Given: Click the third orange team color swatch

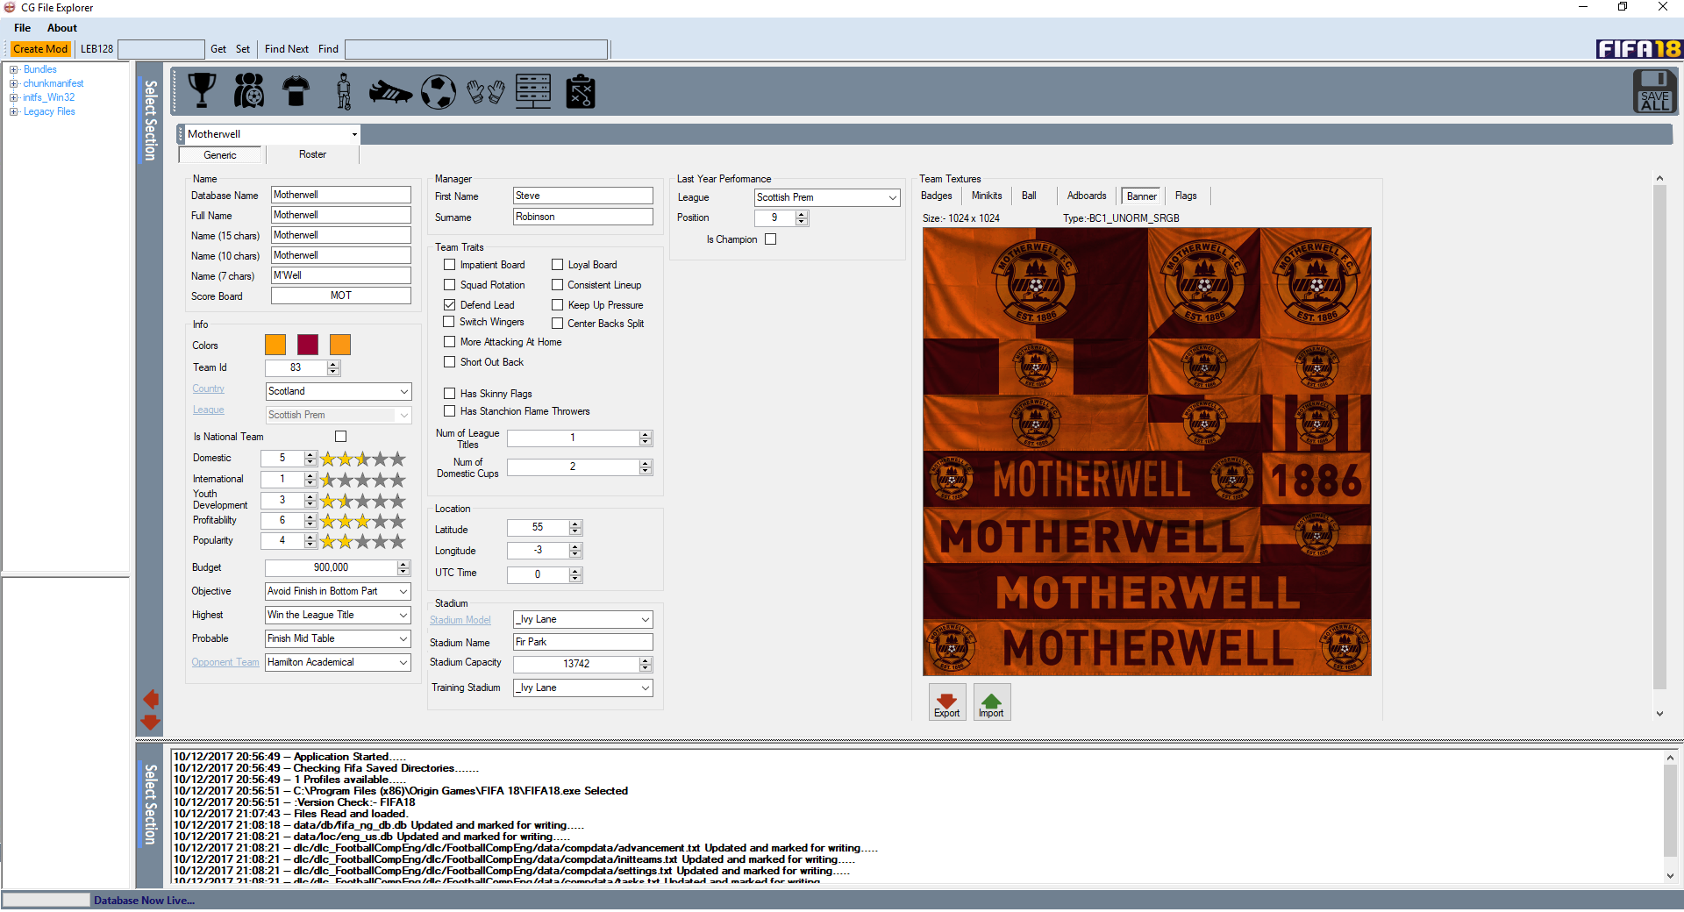Looking at the screenshot, I should click(340, 345).
